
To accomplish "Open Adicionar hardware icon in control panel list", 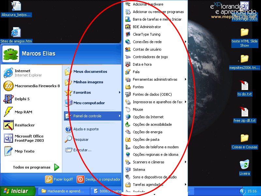I will click(128, 4).
